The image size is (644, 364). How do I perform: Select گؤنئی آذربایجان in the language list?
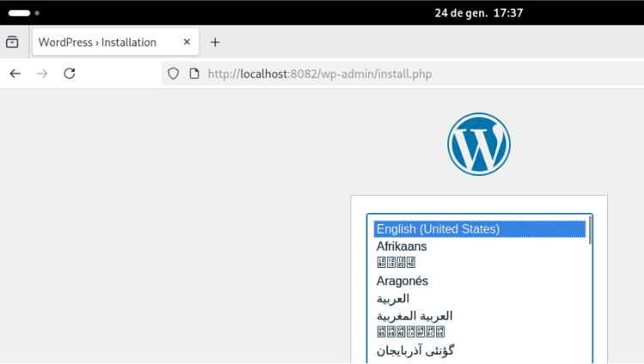(416, 350)
